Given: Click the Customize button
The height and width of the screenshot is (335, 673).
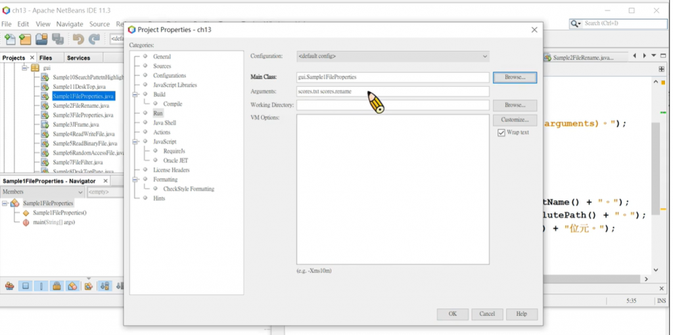Looking at the screenshot, I should [515, 120].
